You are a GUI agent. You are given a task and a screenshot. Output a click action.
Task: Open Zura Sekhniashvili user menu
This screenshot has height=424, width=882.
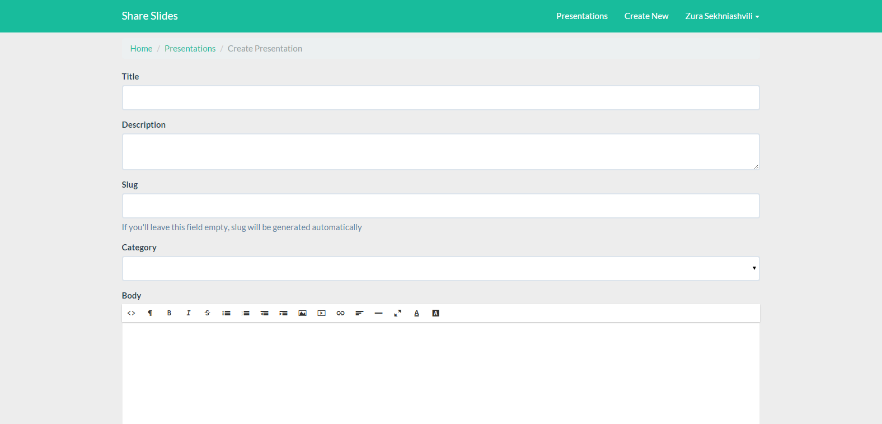[722, 16]
